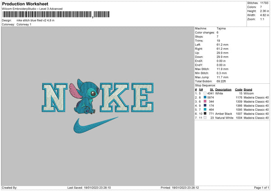This screenshot has width=271, height=191.
Task: Click the 'Natural White' description text
Action: click(x=224, y=118)
